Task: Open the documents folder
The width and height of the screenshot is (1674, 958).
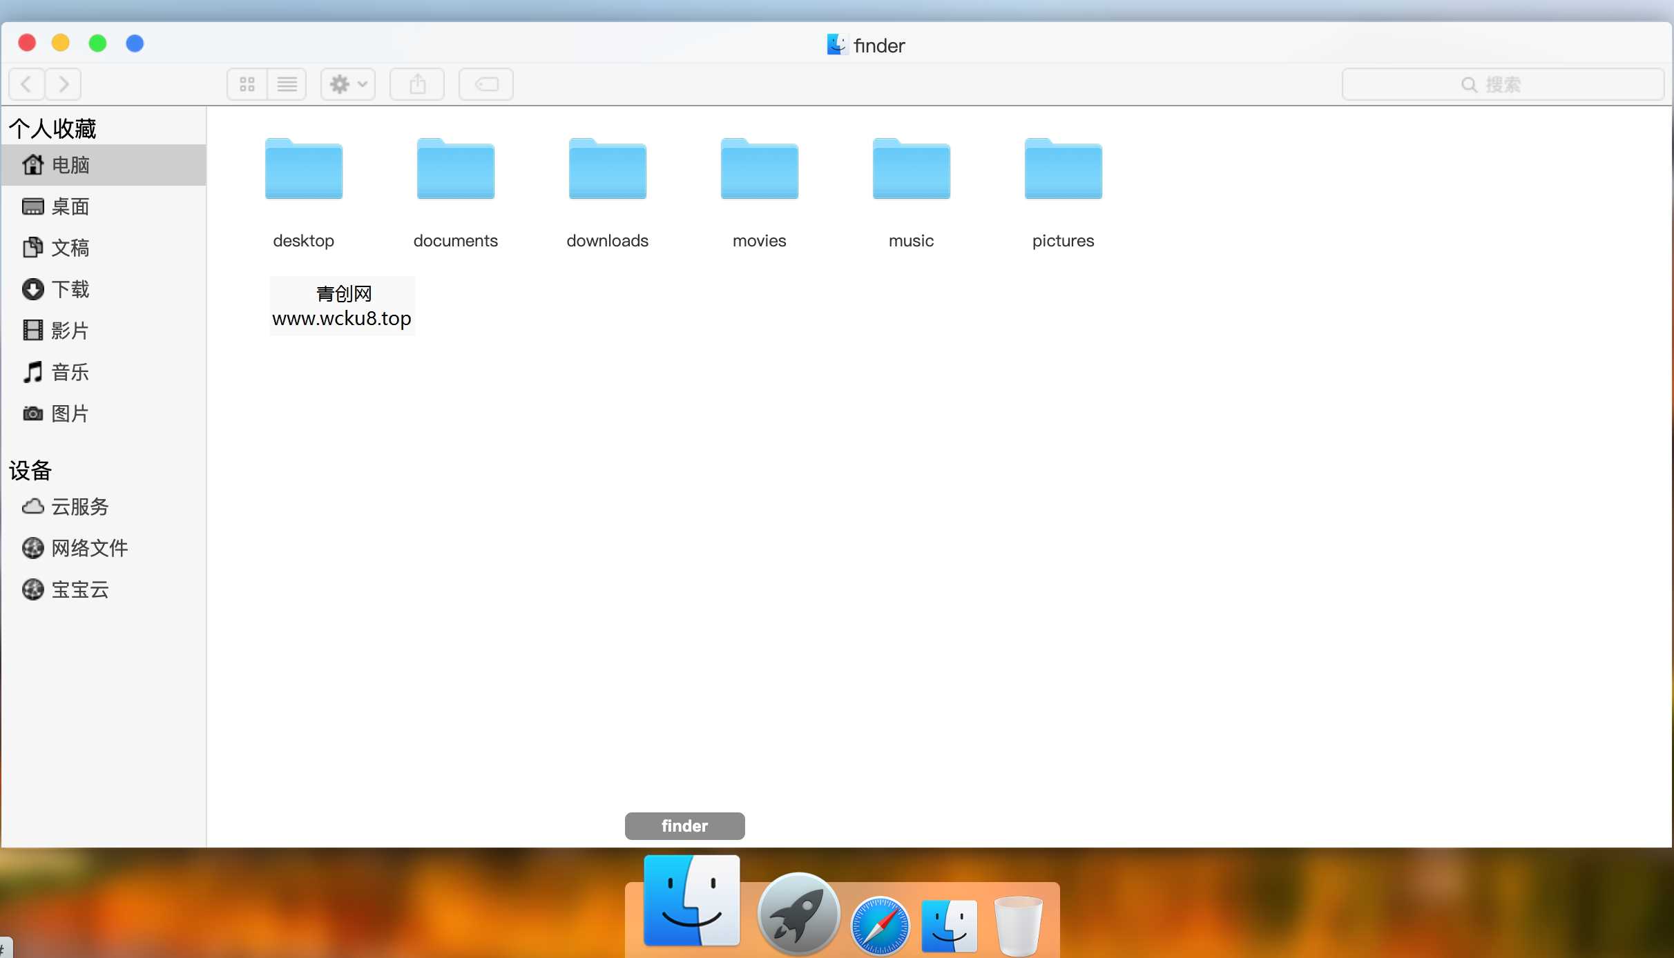Action: pyautogui.click(x=456, y=170)
